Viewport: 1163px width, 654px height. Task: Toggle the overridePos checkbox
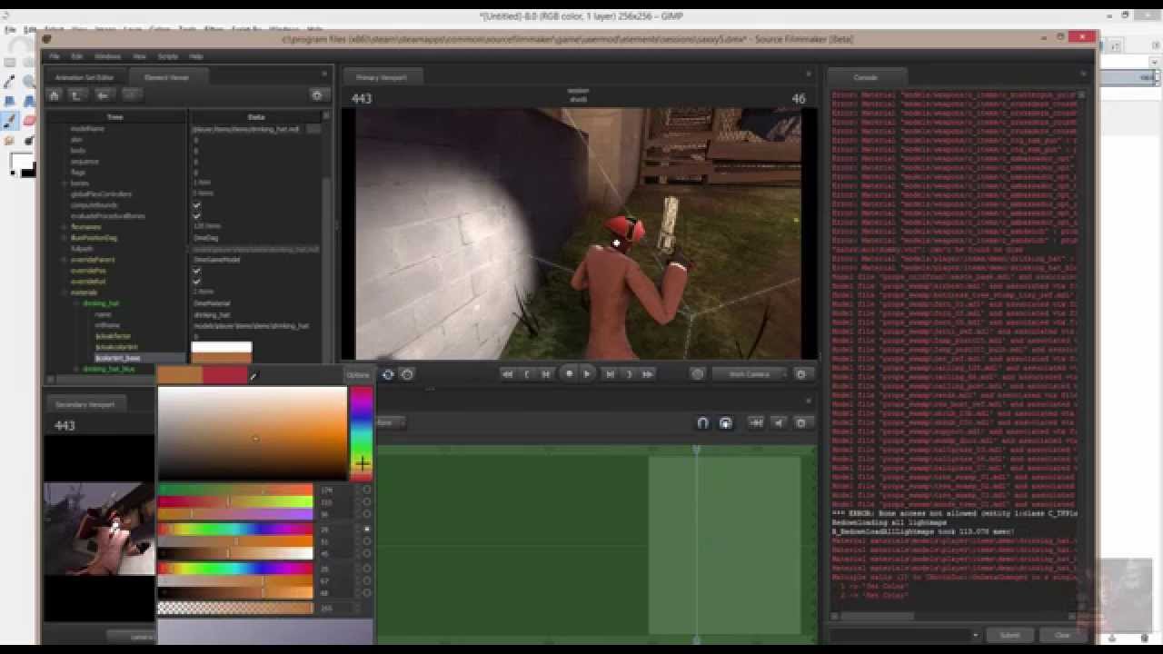[x=196, y=271]
